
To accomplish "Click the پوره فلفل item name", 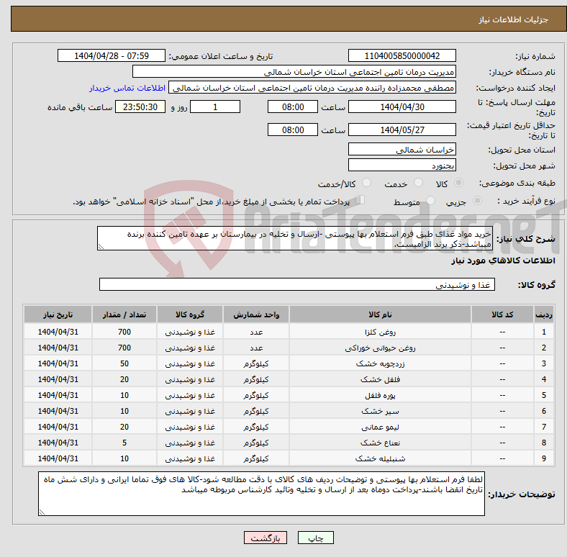I will pyautogui.click(x=380, y=396).
